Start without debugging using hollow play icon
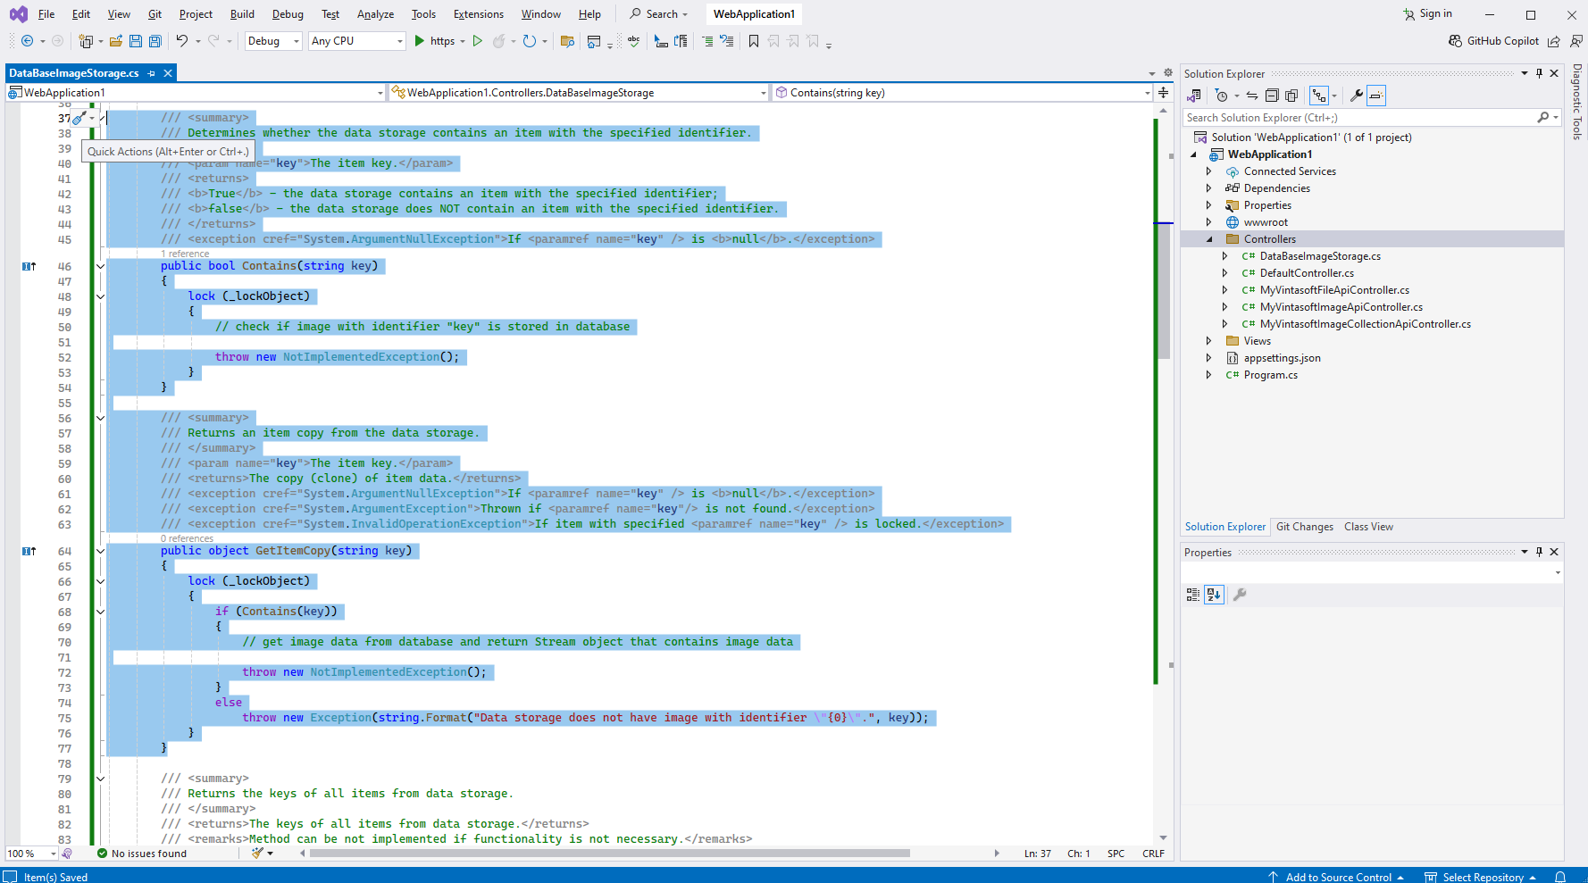1588x883 pixels. pyautogui.click(x=478, y=41)
